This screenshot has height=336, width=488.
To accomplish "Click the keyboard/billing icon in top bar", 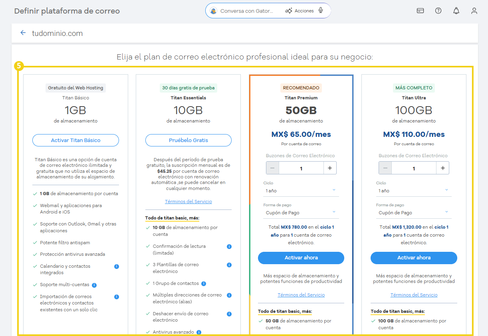I will click(x=420, y=11).
